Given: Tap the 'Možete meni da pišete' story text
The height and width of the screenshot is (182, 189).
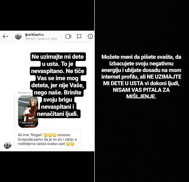Looking at the screenshot, I should click(141, 77).
